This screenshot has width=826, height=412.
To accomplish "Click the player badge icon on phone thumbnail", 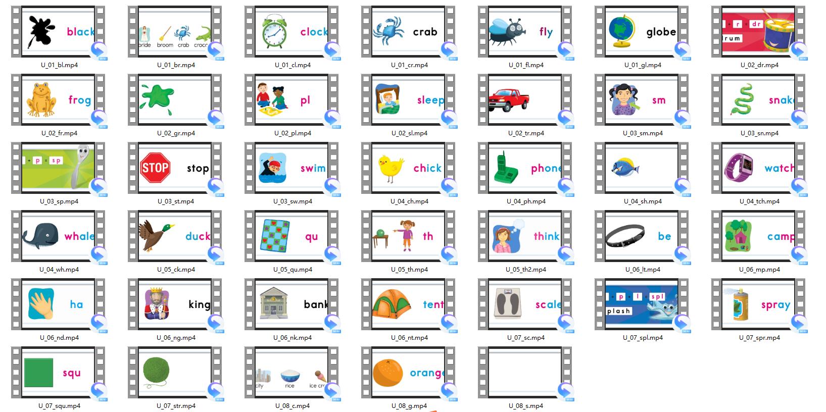I will pyautogui.click(x=566, y=187).
